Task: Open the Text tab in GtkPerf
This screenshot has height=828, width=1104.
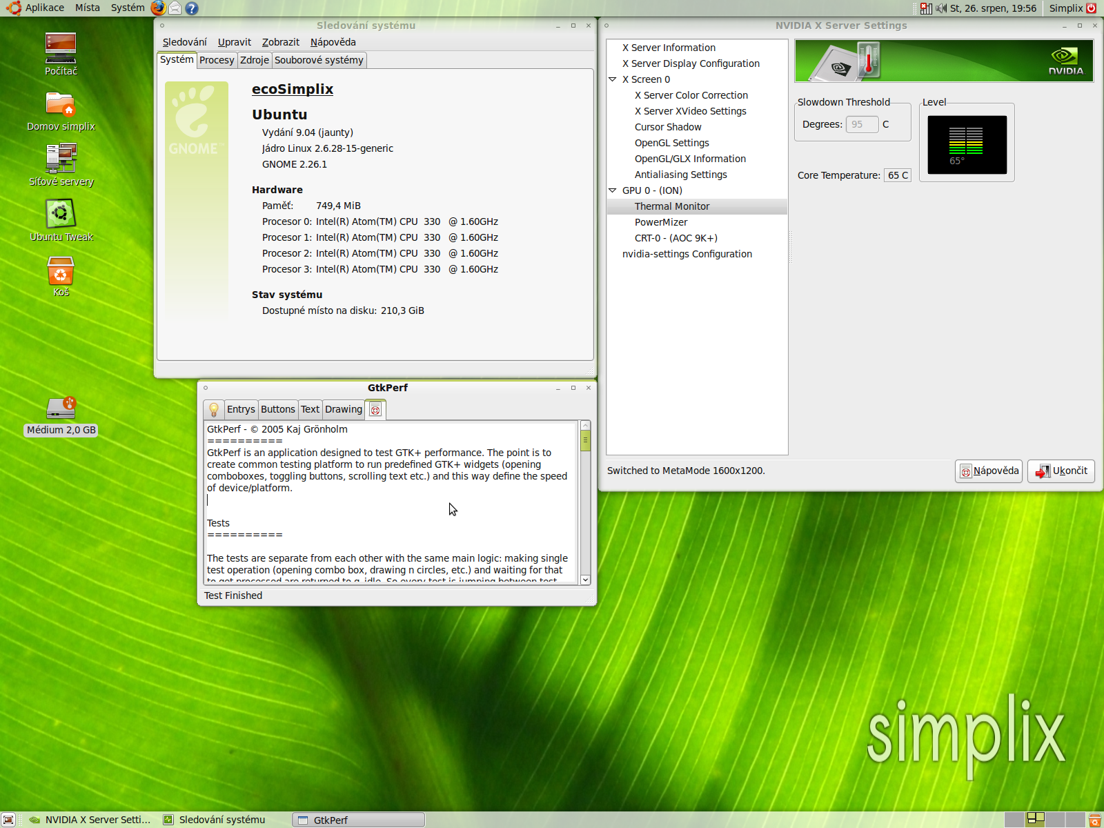Action: 310,409
